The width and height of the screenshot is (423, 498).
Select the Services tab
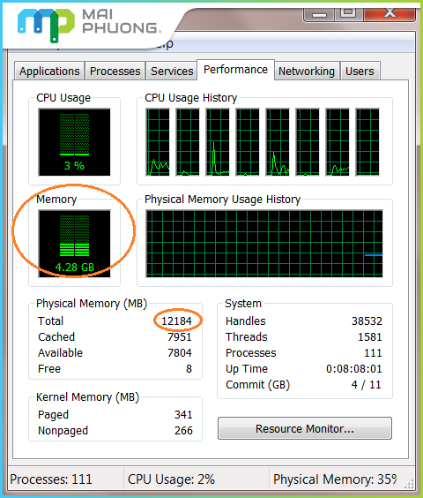[x=172, y=71]
